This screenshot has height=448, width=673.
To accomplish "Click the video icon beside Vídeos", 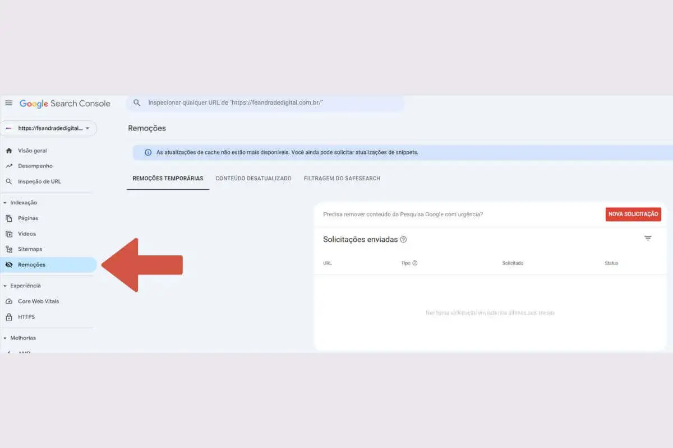I will 8,234.
